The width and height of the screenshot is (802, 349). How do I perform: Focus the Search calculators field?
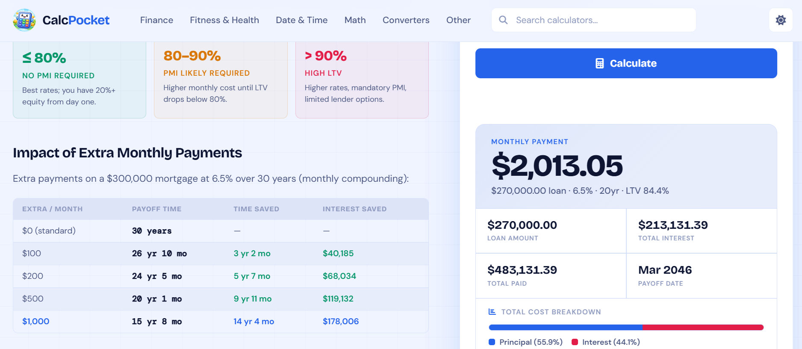point(594,20)
